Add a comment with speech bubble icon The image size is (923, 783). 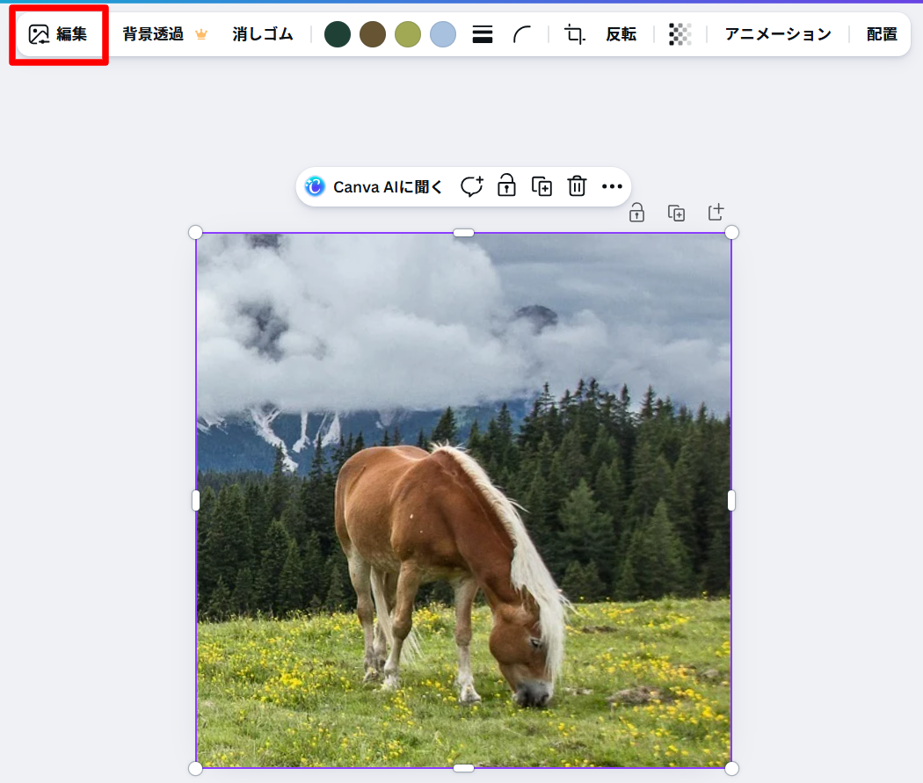472,186
